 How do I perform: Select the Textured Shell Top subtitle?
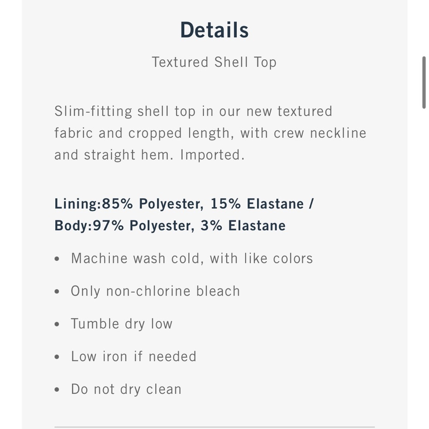[x=214, y=62]
